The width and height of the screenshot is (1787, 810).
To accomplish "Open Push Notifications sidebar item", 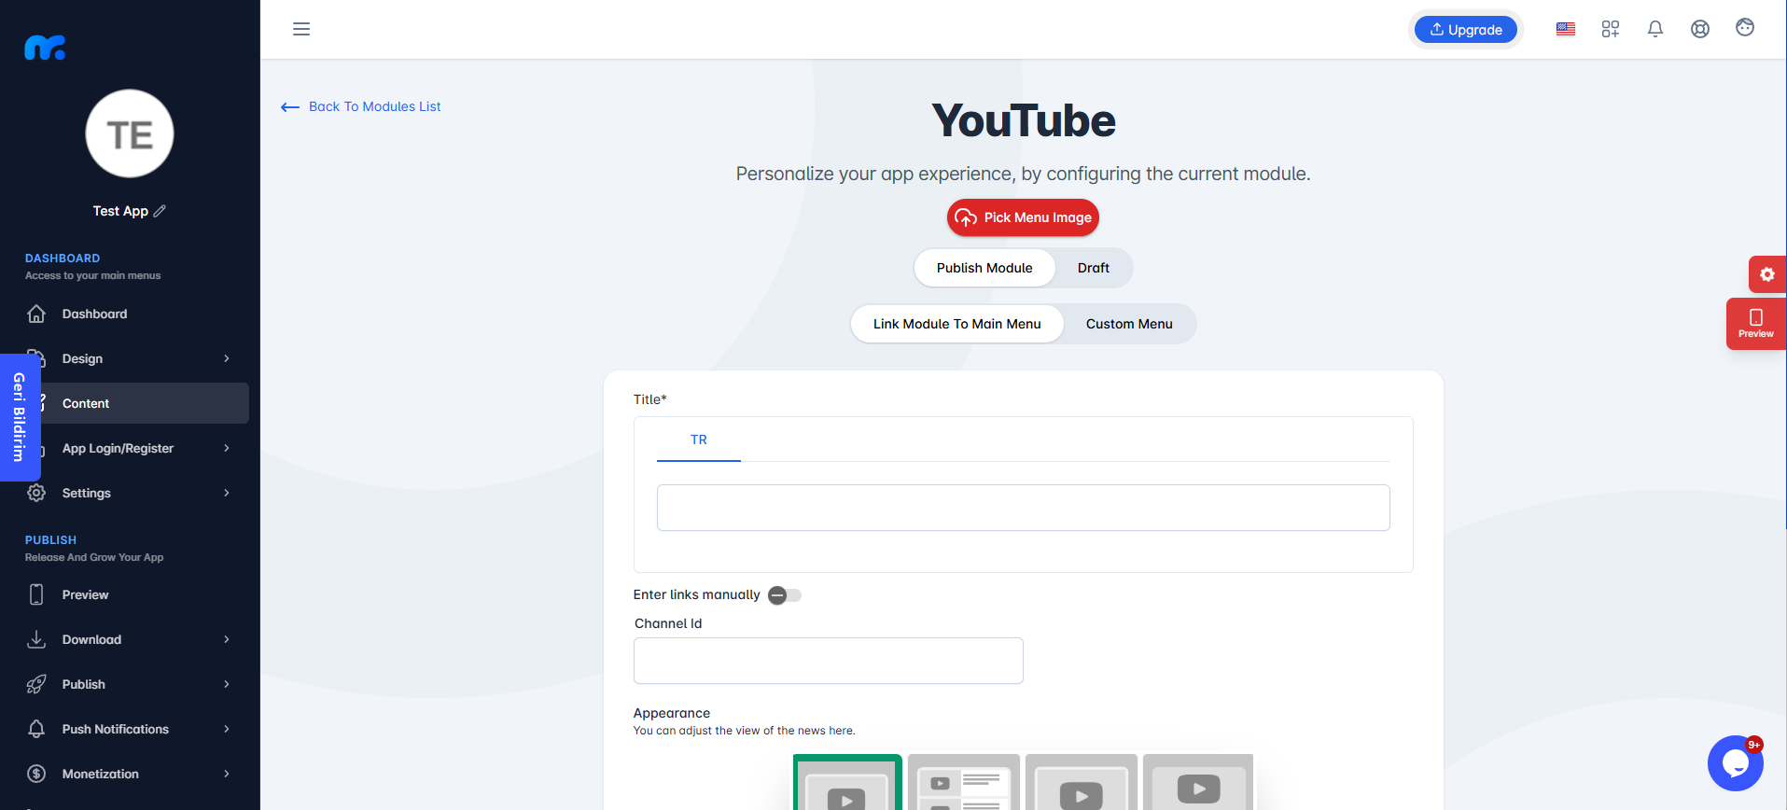I will pyautogui.click(x=130, y=729).
